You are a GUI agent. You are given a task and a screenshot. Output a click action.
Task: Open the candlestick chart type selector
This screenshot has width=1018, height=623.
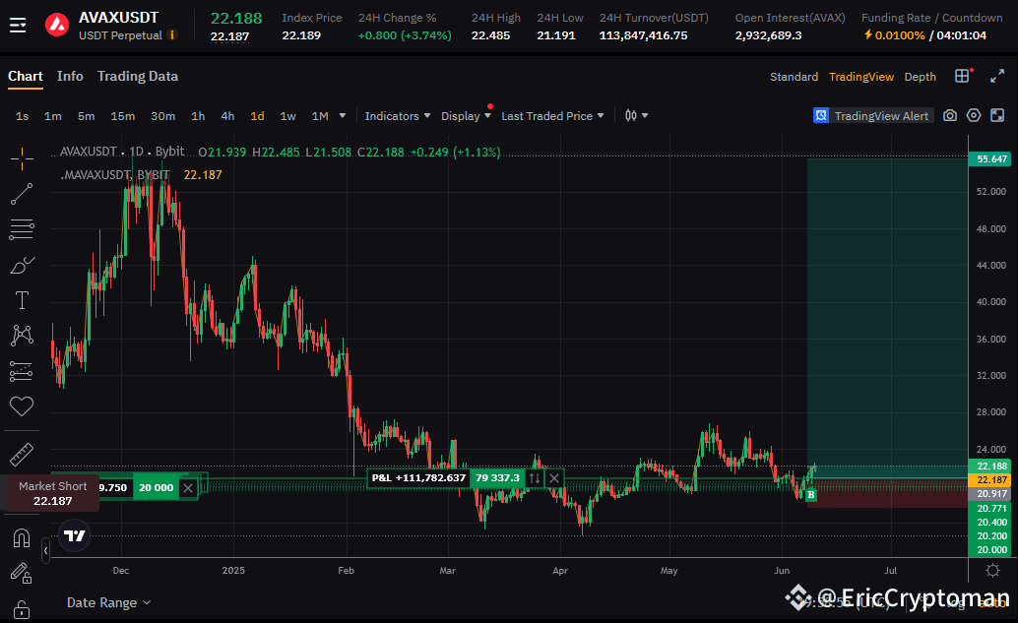pos(636,115)
